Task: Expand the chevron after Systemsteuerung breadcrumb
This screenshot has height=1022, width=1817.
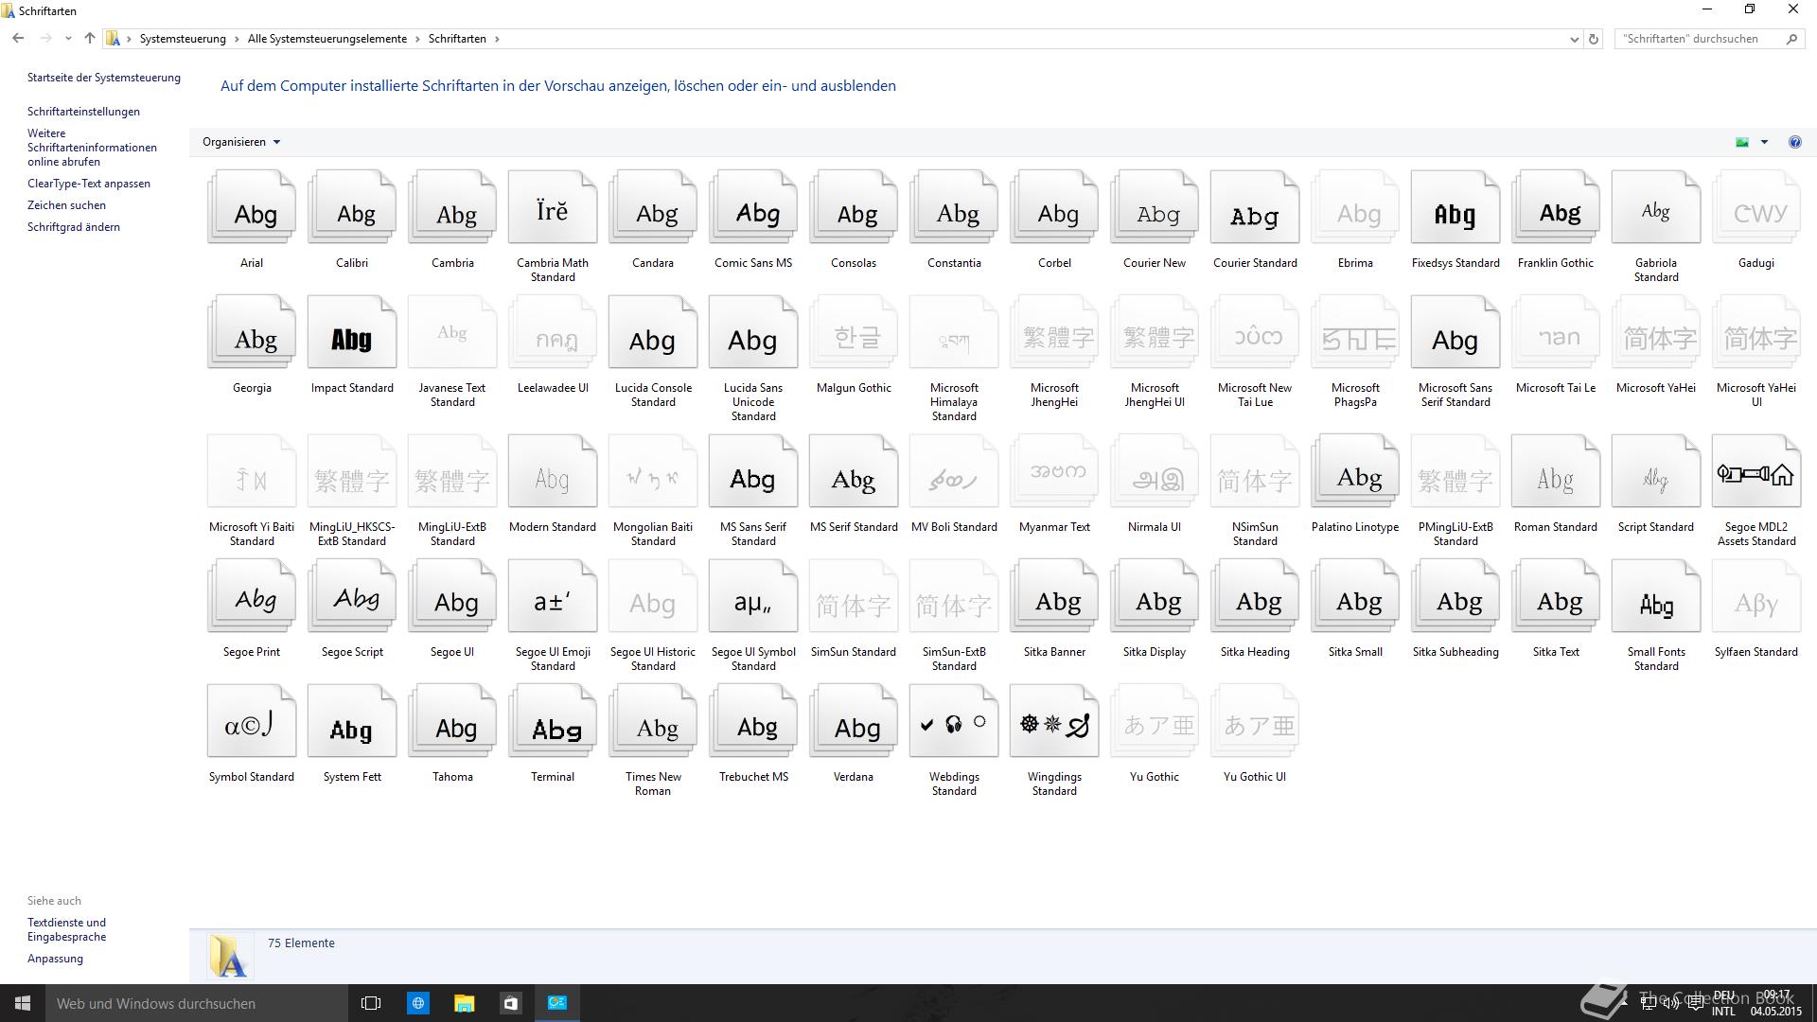Action: [x=237, y=39]
